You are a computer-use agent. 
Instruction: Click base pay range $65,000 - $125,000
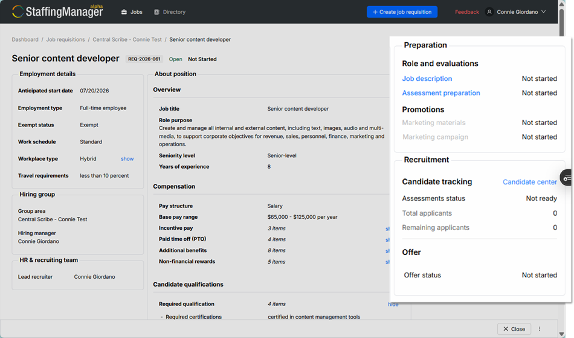pos(302,217)
